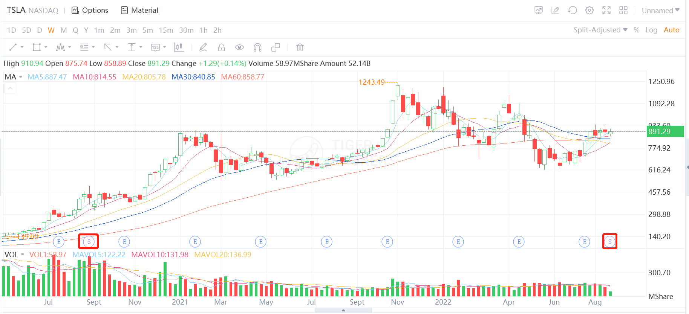Click the MA10:814.55 legend label
Screen dimensions: 689x314
pos(95,77)
